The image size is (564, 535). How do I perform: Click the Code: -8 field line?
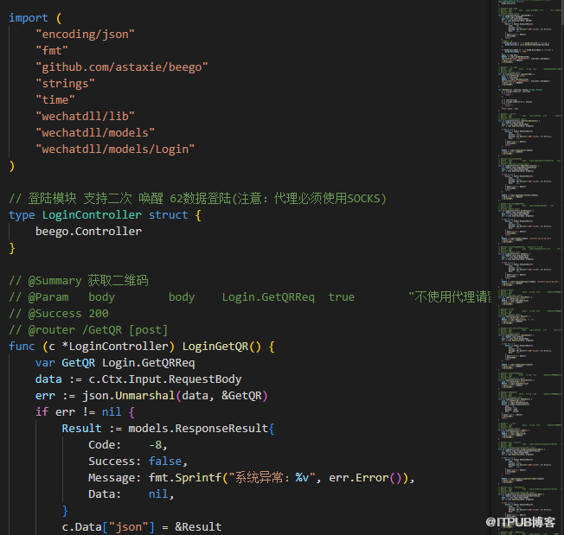click(x=128, y=445)
